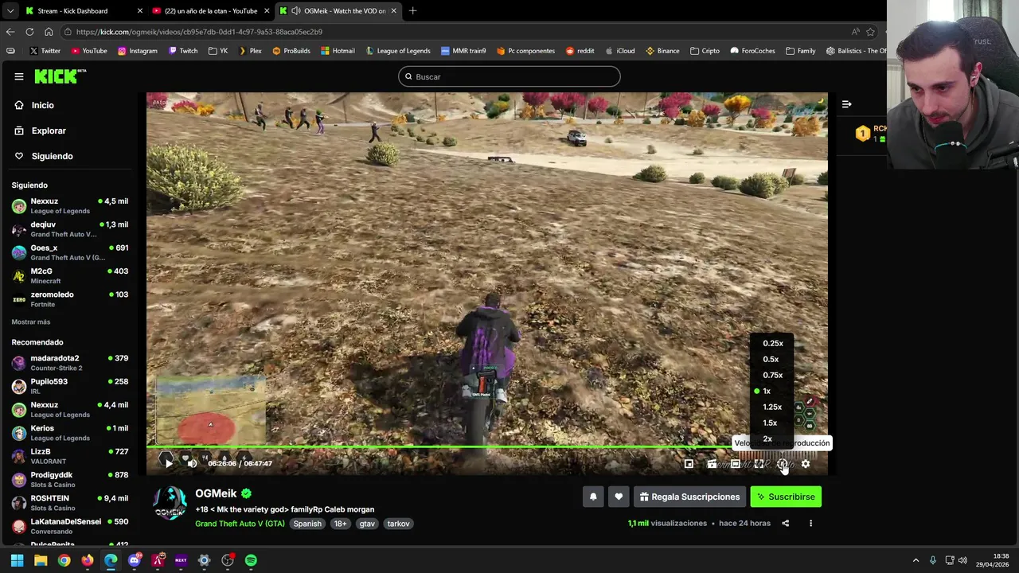Screen dimensions: 1019x573
Task: Show hidden system tray icons
Action: pos(916,560)
